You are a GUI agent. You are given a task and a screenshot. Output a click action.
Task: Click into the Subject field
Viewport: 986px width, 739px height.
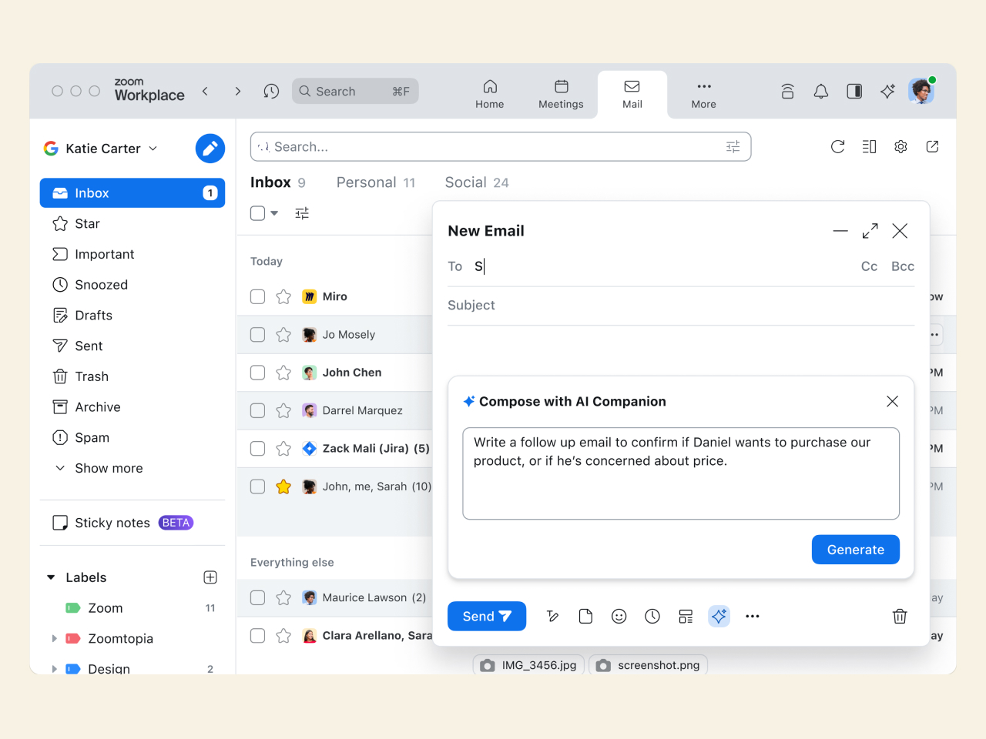(678, 306)
